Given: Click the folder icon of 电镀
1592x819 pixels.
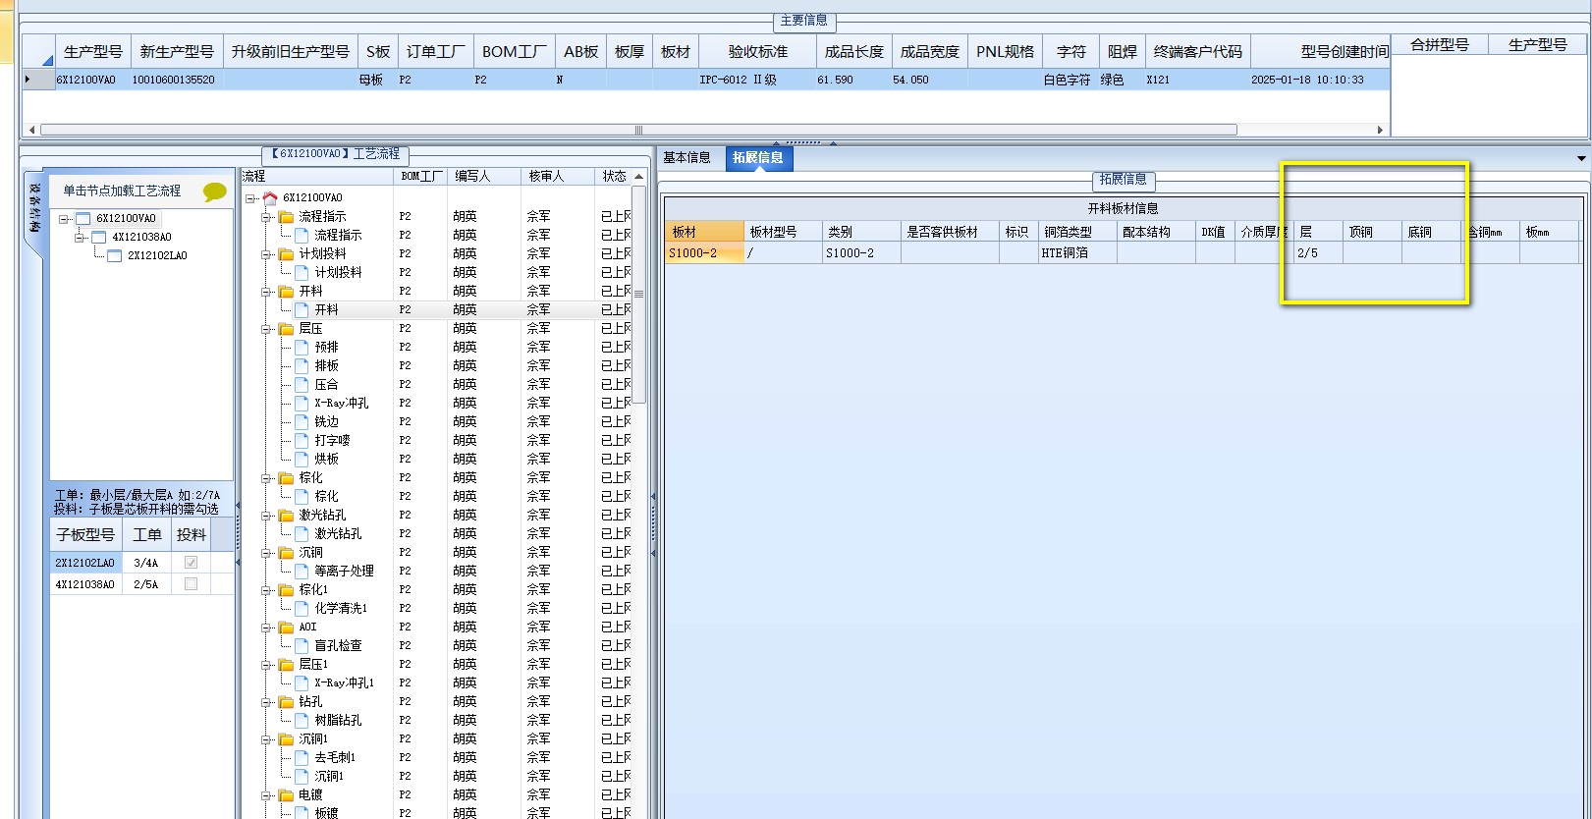Looking at the screenshot, I should click(x=286, y=794).
